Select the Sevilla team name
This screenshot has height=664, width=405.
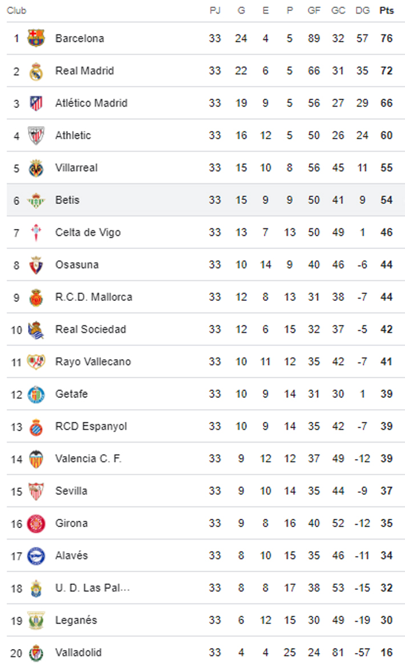coord(71,491)
